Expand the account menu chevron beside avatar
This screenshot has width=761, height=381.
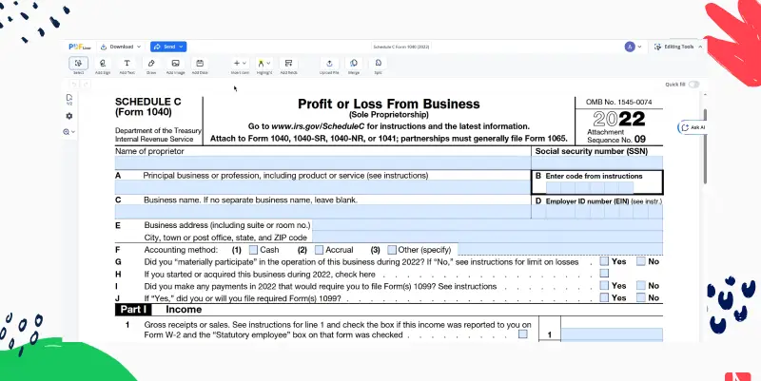(x=639, y=47)
